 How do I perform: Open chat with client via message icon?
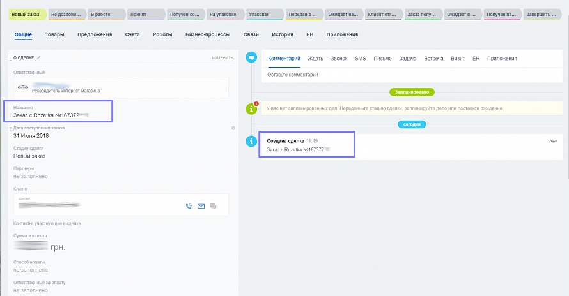(x=213, y=206)
